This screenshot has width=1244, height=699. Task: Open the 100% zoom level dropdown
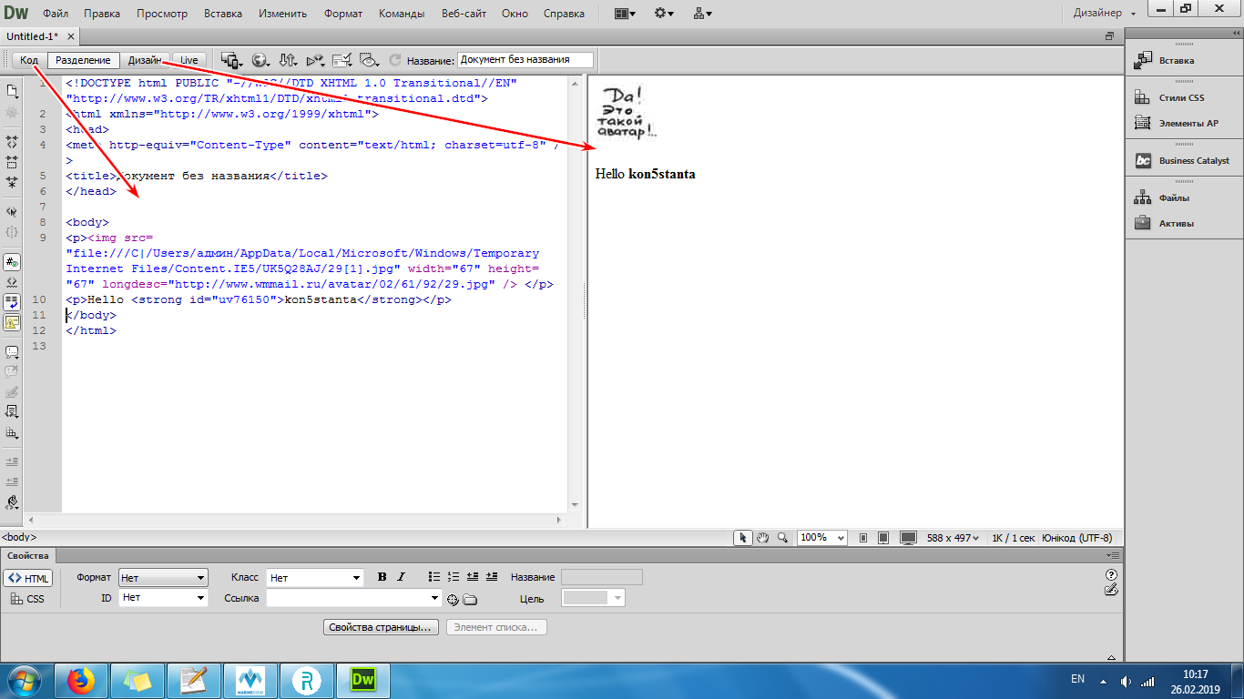[822, 538]
